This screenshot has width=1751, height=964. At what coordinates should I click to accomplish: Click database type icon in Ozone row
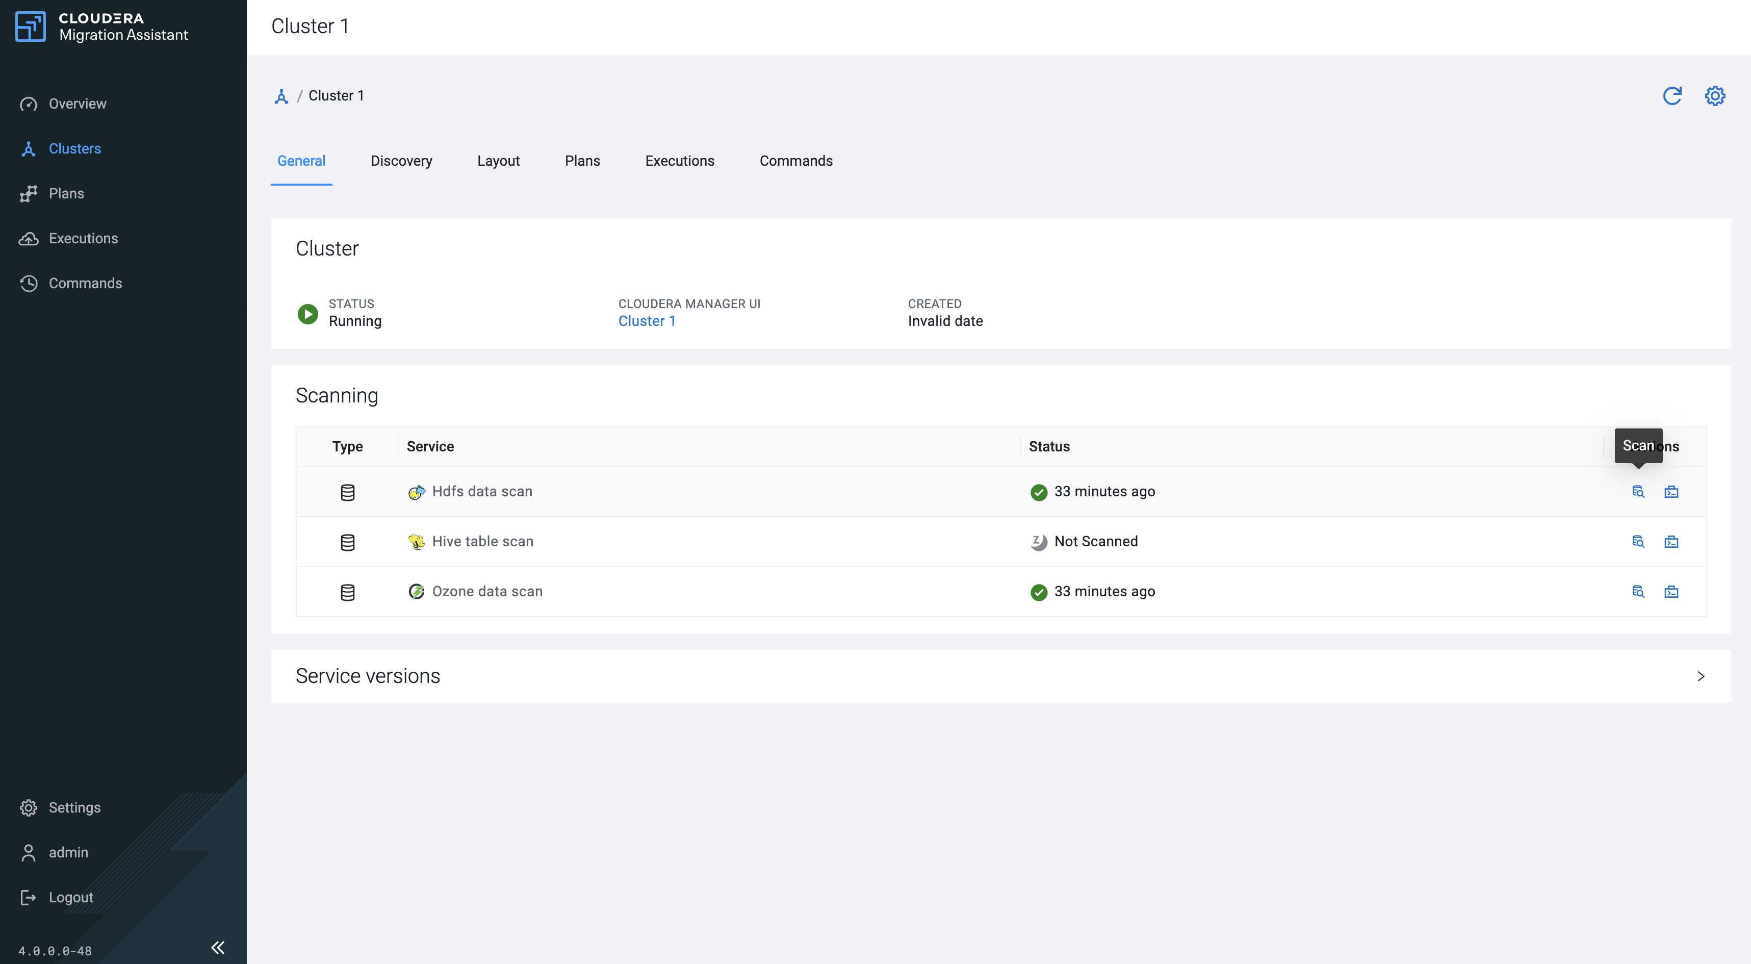click(x=347, y=592)
